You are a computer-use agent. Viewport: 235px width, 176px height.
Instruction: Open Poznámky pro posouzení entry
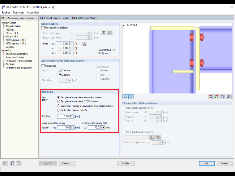coord(19,68)
